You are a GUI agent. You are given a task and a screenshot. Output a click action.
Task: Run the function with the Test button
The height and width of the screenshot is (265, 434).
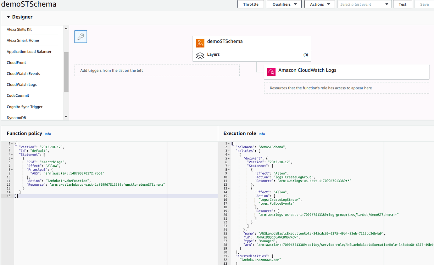[402, 4]
